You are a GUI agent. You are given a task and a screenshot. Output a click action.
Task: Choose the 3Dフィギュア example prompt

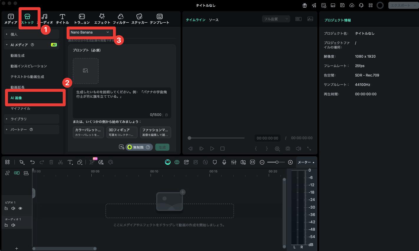(122, 132)
